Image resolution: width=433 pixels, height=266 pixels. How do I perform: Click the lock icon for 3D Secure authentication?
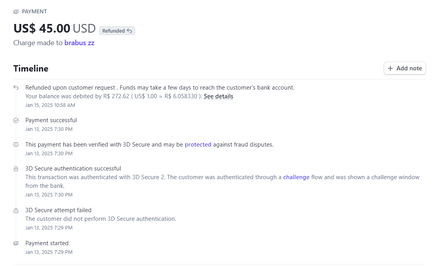coord(16,169)
